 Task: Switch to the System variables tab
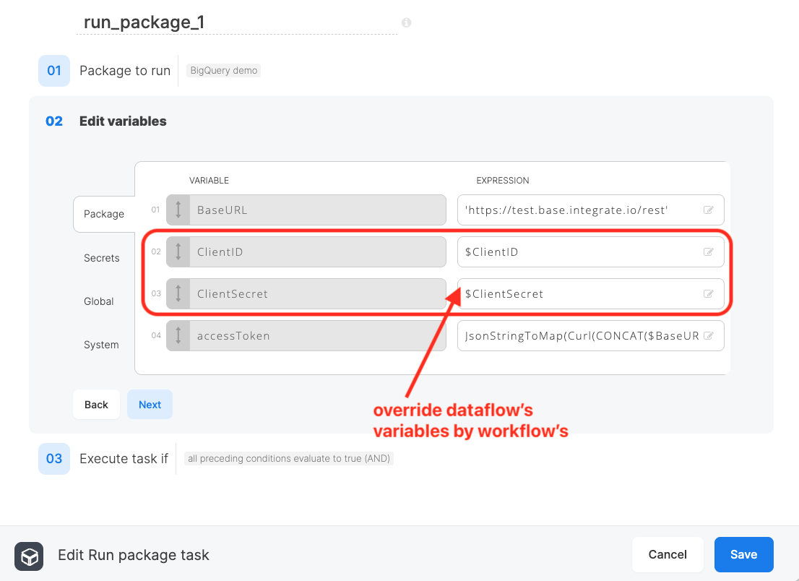[x=101, y=345]
